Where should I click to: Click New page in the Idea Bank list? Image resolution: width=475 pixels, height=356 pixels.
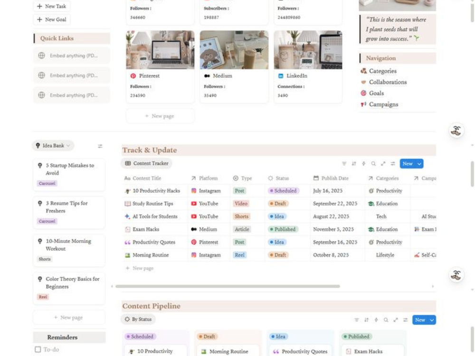click(x=69, y=317)
